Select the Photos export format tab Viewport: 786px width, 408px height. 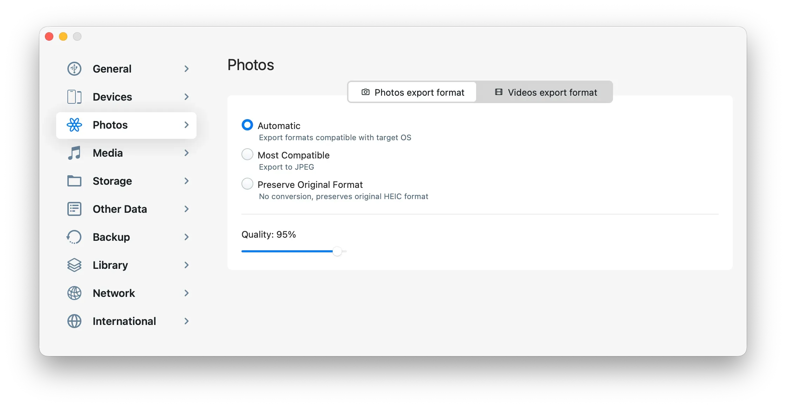(412, 92)
